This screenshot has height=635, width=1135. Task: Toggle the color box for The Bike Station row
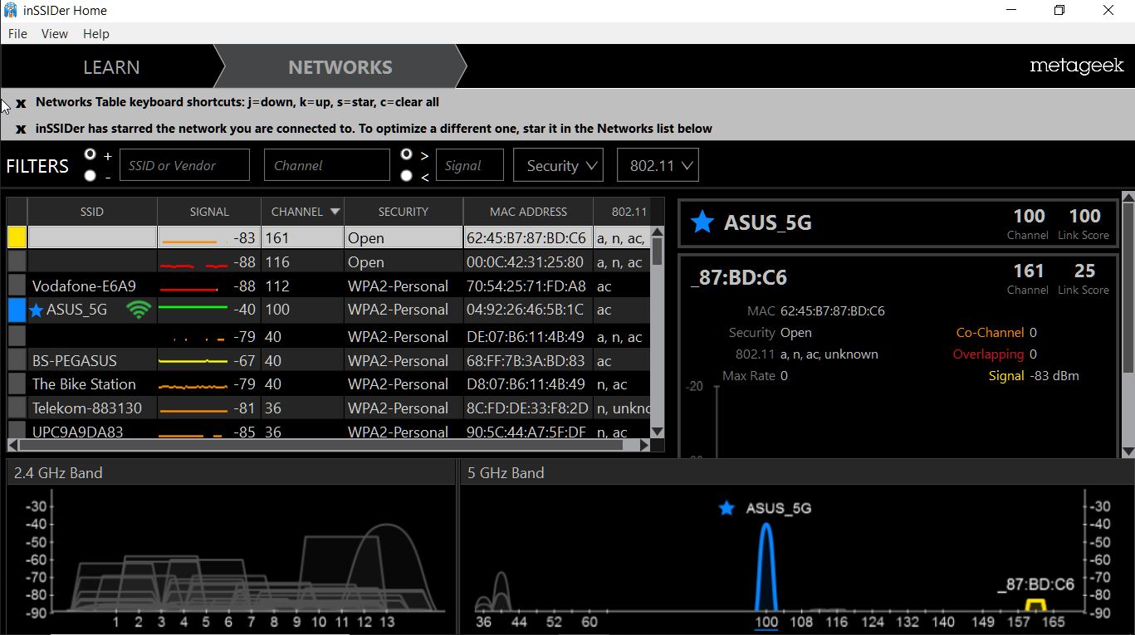click(17, 384)
